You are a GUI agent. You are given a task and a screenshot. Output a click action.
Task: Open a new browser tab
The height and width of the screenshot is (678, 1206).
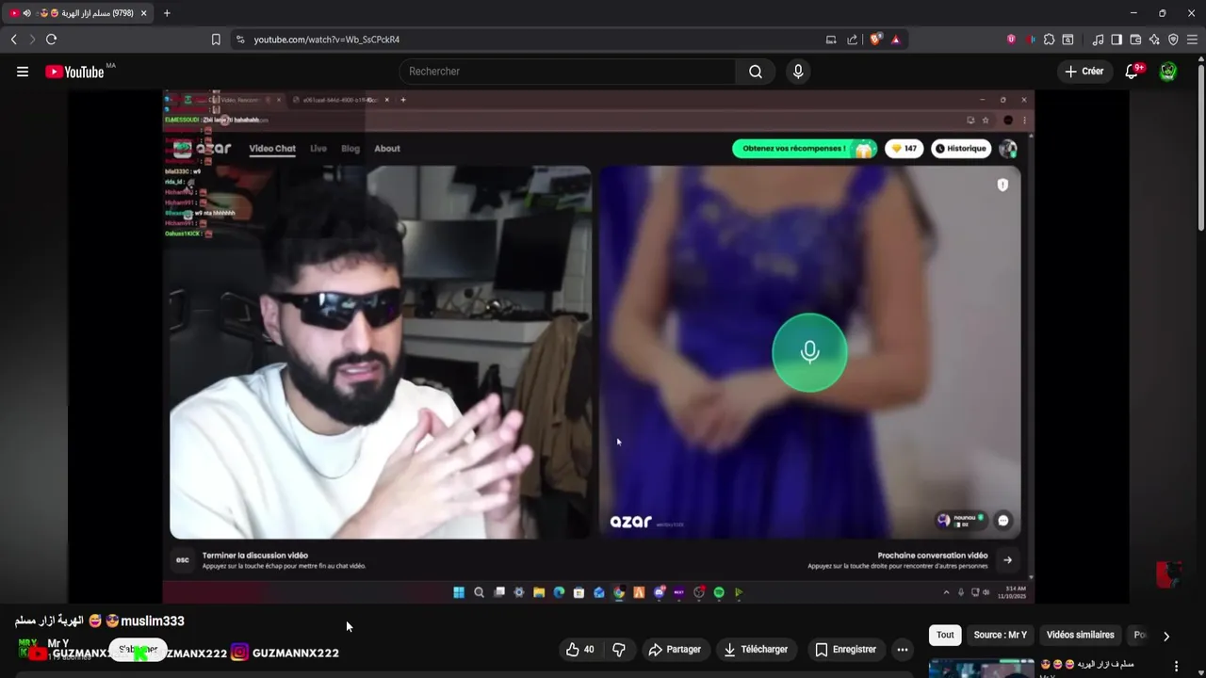167,13
